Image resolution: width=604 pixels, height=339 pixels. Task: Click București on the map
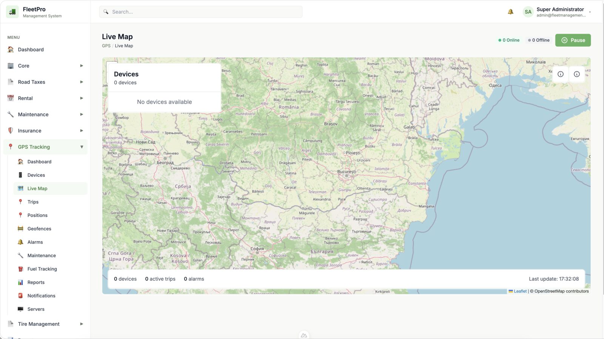[346, 172]
